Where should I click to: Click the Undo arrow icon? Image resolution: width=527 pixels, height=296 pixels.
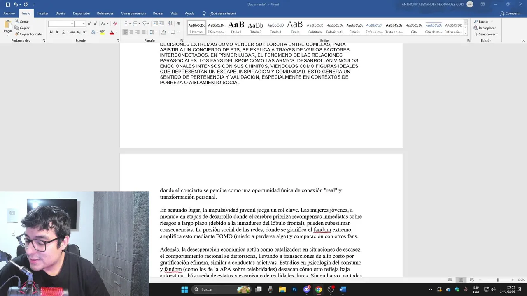(x=16, y=4)
